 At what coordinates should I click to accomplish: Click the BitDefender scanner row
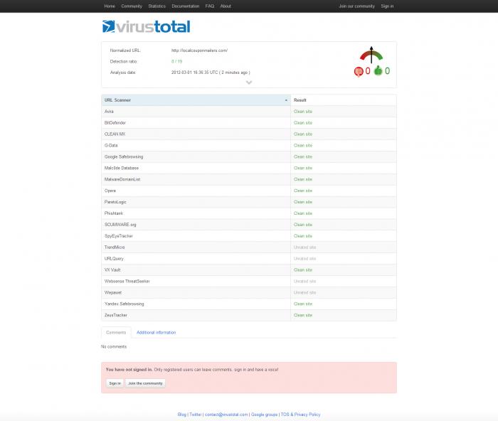[x=249, y=123]
